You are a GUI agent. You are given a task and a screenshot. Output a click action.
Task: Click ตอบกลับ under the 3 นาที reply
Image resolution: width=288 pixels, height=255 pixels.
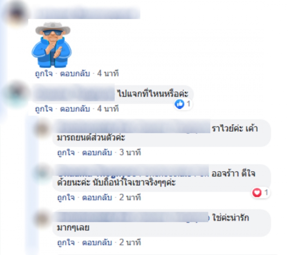[97, 152]
